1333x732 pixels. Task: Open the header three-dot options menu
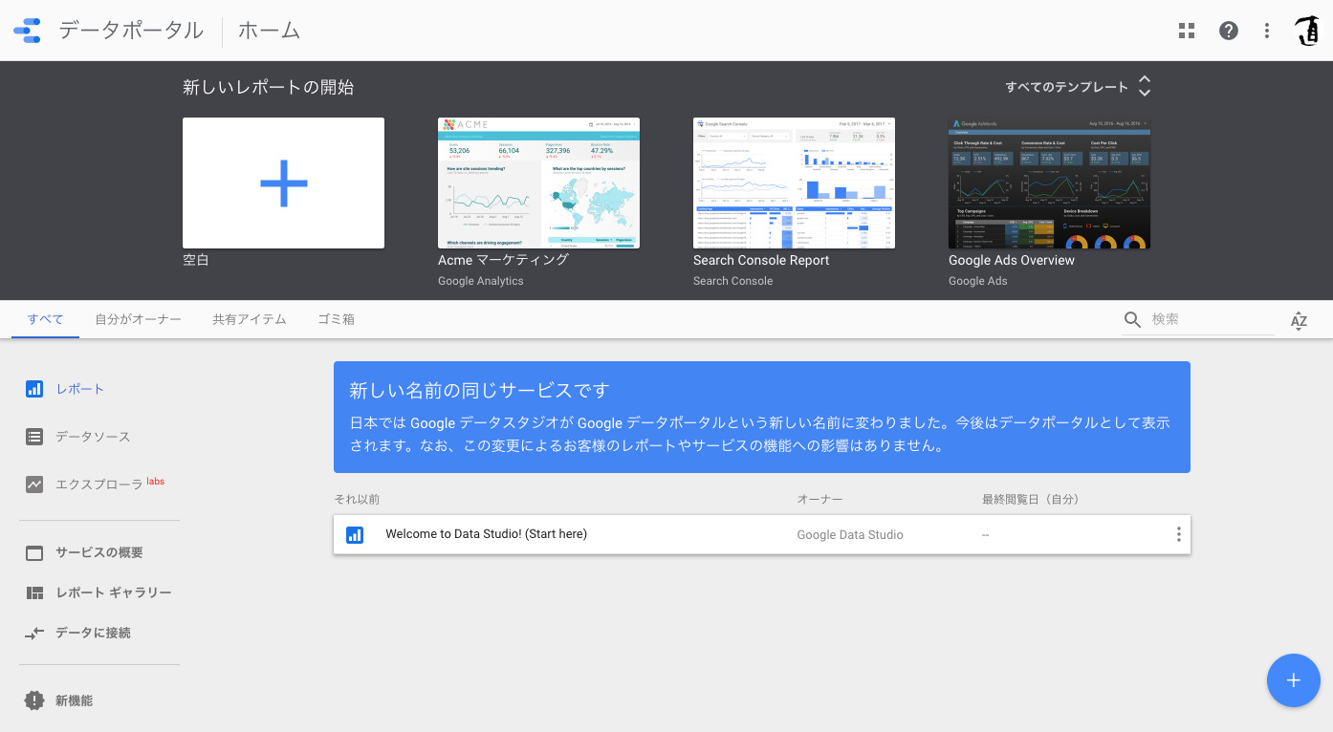(1267, 31)
